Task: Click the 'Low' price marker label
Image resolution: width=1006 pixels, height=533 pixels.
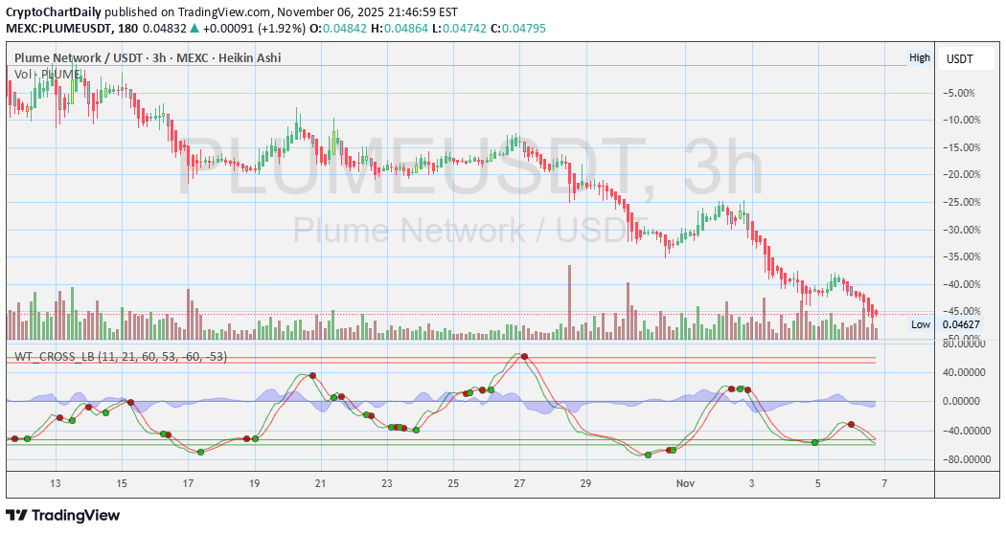Action: click(920, 324)
